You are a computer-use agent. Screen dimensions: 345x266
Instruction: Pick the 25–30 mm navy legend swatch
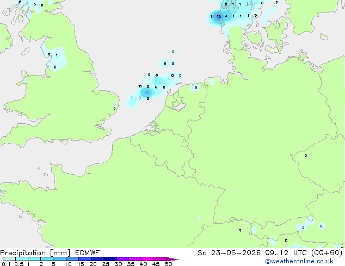110,259
